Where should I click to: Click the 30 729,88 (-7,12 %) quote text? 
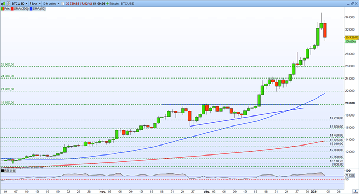[x=79, y=4]
